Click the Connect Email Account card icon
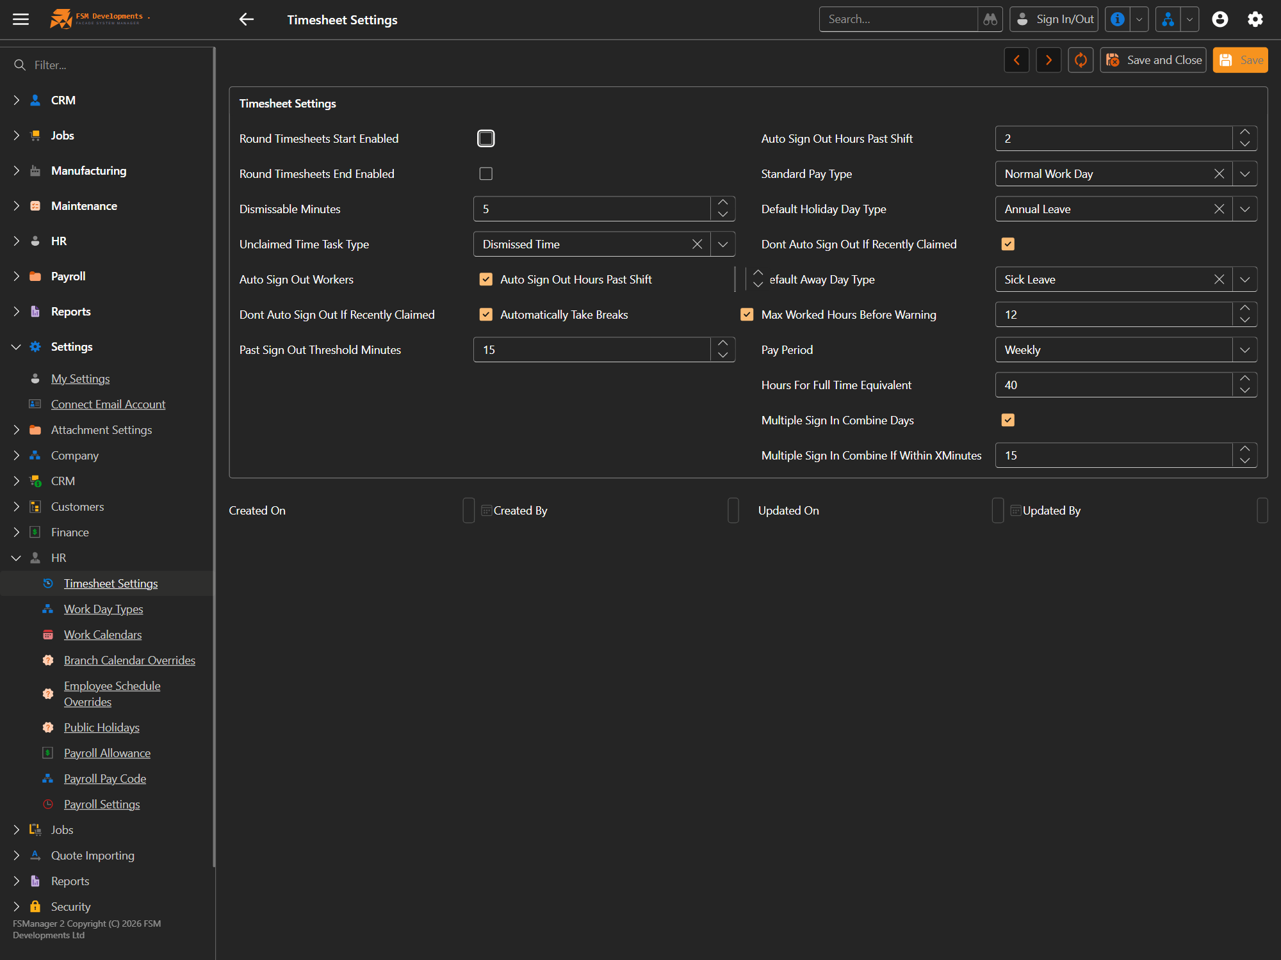Viewport: 1281px width, 960px height. tap(35, 404)
